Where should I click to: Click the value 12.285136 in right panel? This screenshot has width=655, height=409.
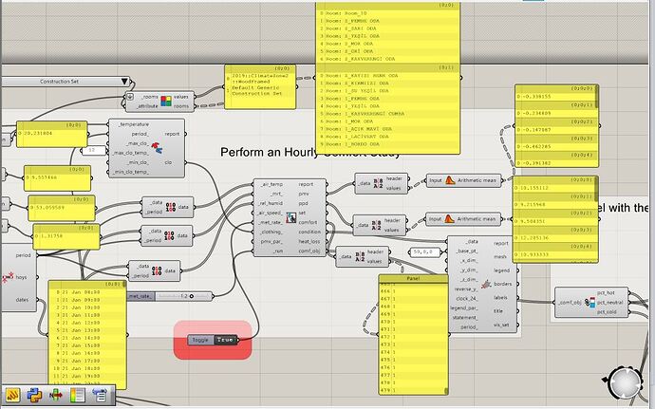534,237
